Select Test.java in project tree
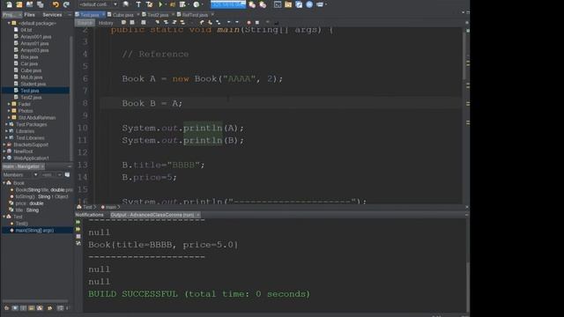 pos(29,91)
